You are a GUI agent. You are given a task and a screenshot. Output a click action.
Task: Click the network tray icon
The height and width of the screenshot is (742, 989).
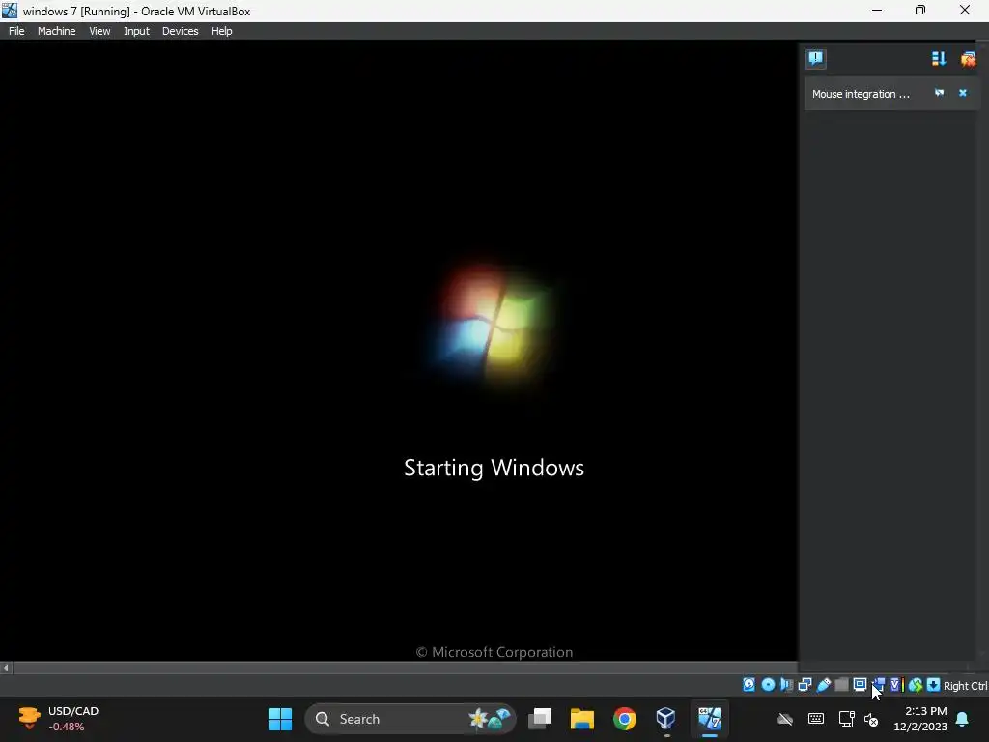(x=846, y=719)
